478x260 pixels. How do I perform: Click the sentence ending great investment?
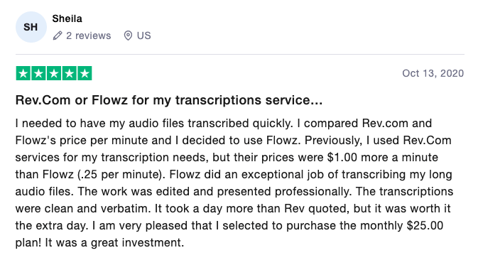[x=114, y=243]
